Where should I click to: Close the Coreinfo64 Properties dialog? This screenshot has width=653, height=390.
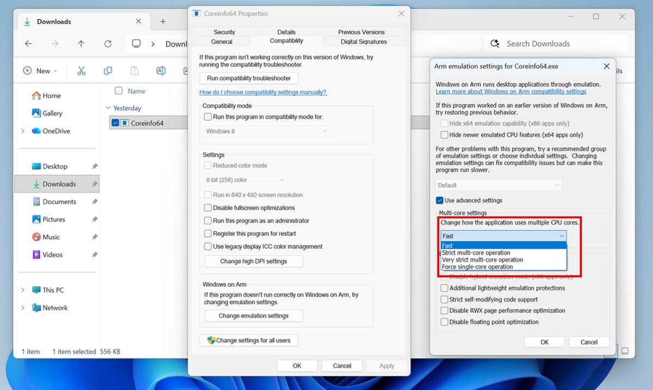402,14
